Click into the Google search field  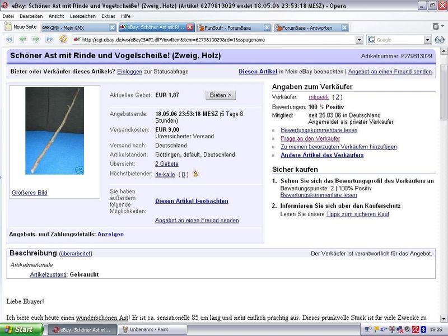click(x=399, y=40)
